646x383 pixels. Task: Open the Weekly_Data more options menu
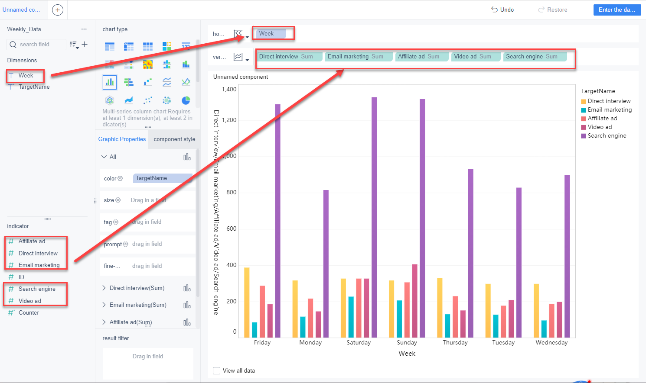(x=84, y=29)
